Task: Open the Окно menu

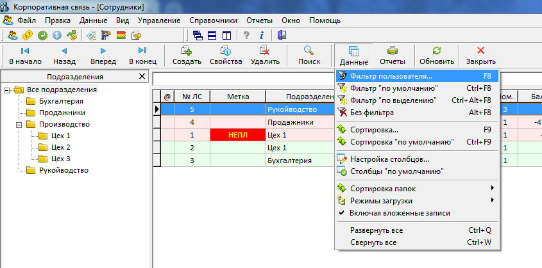Action: pyautogui.click(x=291, y=20)
